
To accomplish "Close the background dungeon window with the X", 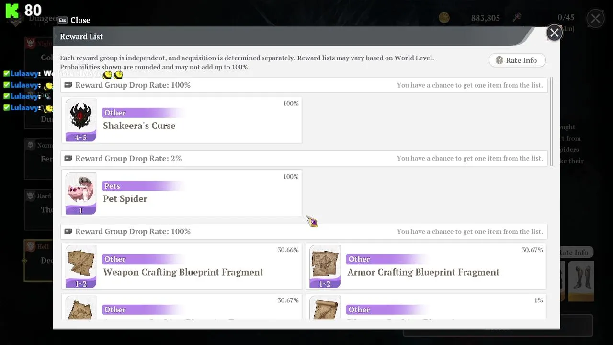I will [596, 19].
